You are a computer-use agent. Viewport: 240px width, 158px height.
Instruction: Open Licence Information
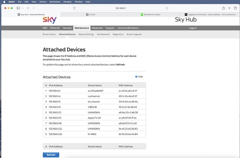click(x=128, y=28)
